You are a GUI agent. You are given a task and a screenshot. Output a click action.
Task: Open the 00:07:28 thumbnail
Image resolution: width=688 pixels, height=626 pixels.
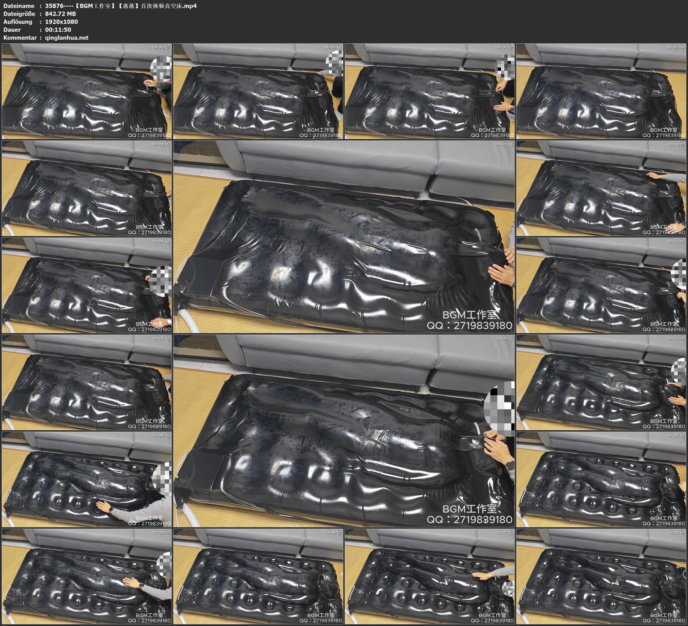[x=601, y=382]
